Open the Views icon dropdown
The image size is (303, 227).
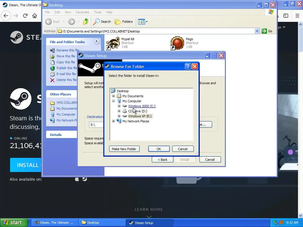143,22
